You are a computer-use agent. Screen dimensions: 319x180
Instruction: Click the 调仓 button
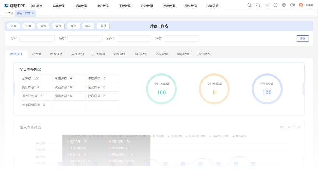point(59,26)
